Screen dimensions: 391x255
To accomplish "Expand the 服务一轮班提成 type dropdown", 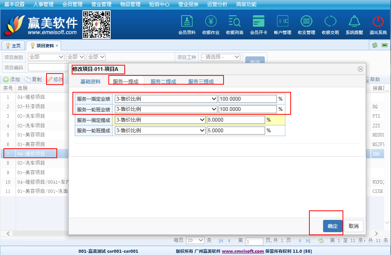I will coord(160,130).
